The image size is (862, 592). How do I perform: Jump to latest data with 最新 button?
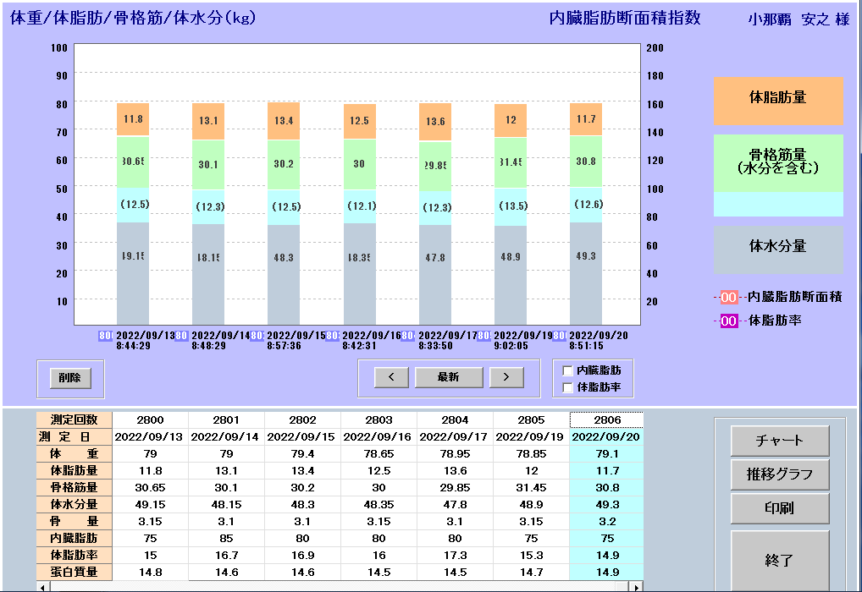click(449, 377)
